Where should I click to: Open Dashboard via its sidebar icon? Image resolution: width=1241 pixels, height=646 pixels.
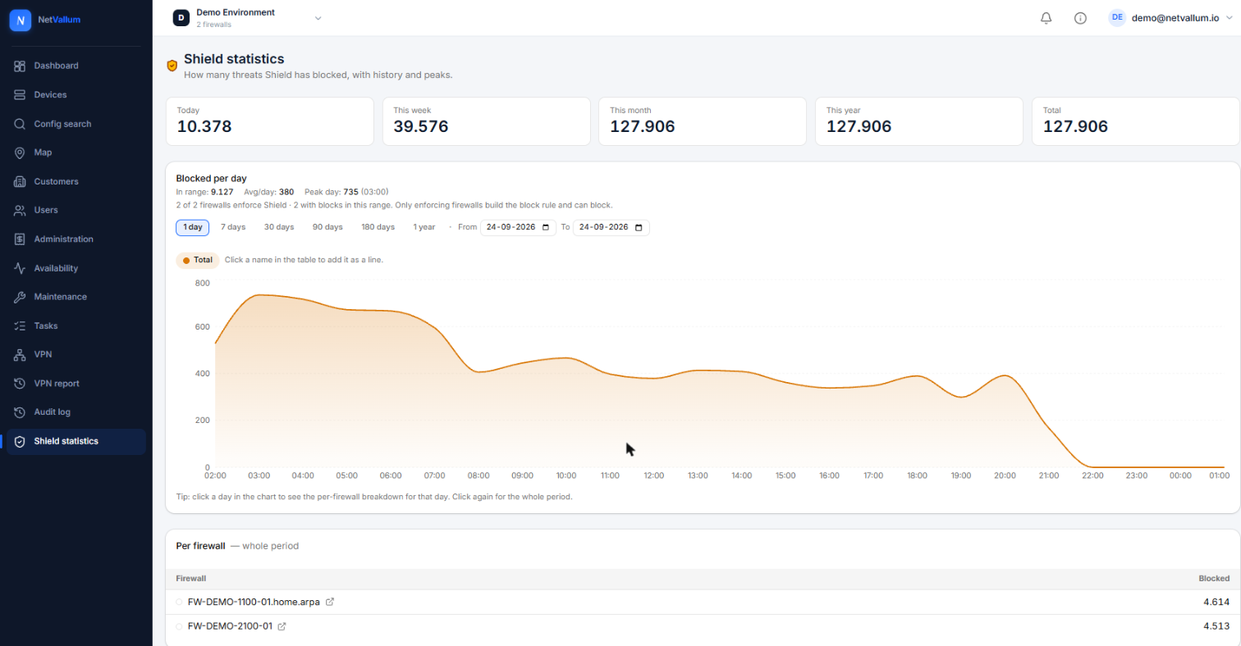point(20,66)
